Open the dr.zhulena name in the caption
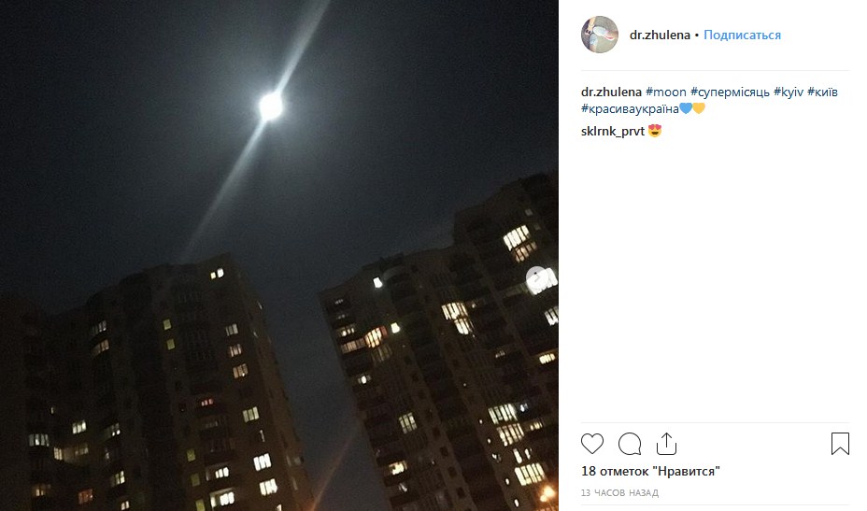Image resolution: width=867 pixels, height=511 pixels. click(x=611, y=92)
